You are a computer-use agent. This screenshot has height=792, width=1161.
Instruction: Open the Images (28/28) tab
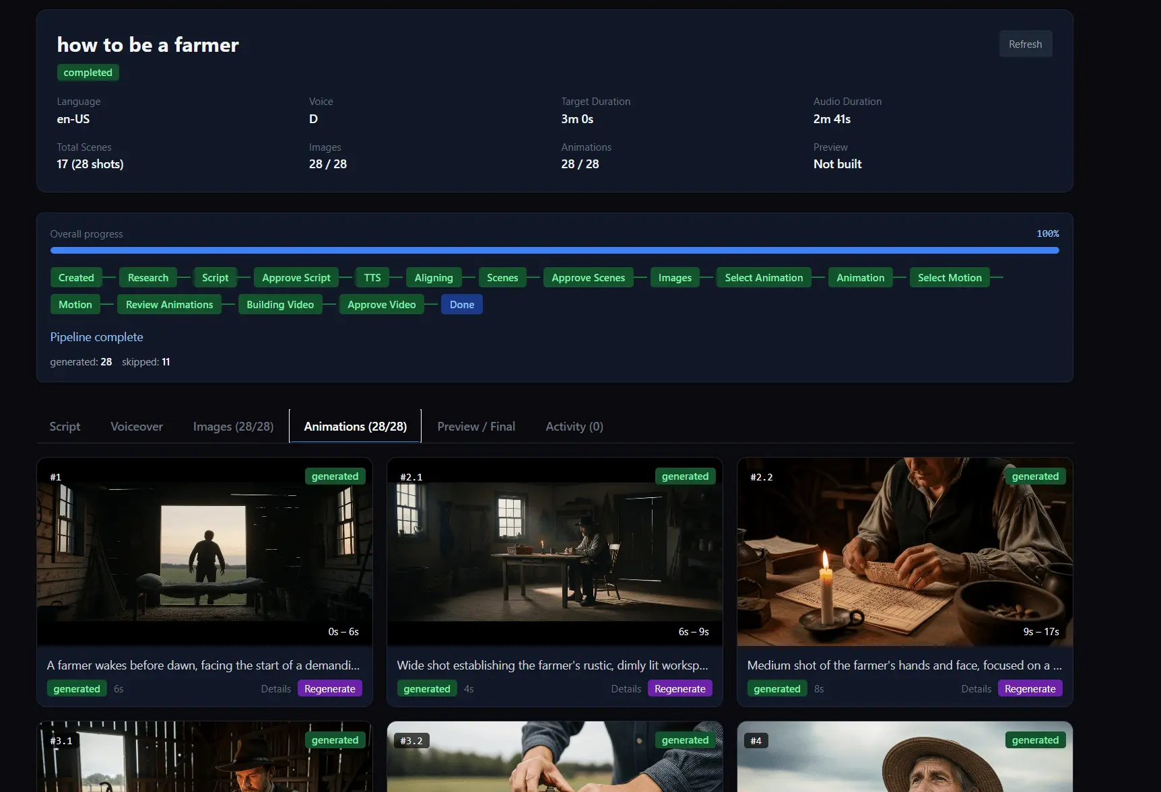tap(233, 427)
